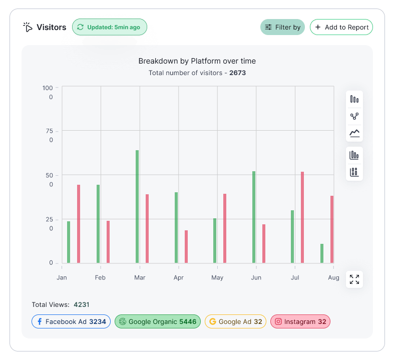Viewport: 394px width, 361px height.
Task: Click the Add to Report button
Action: click(341, 27)
